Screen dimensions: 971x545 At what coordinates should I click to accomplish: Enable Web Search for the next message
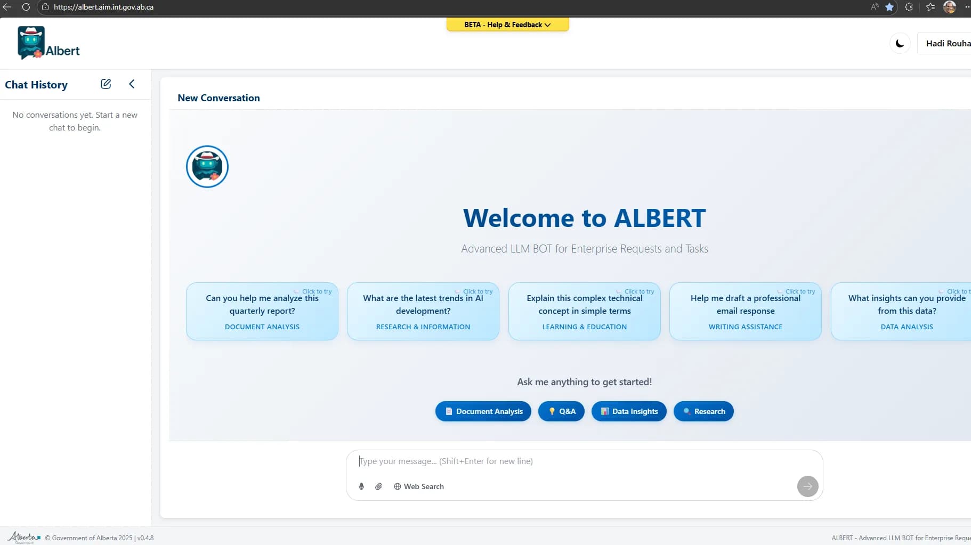pos(419,486)
